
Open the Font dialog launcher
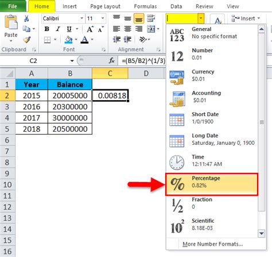point(103,50)
